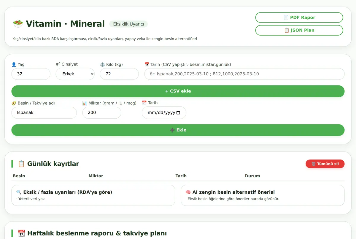Delete all records with Tümünü sil
Viewport: 356px width, 239px height.
pos(325,164)
